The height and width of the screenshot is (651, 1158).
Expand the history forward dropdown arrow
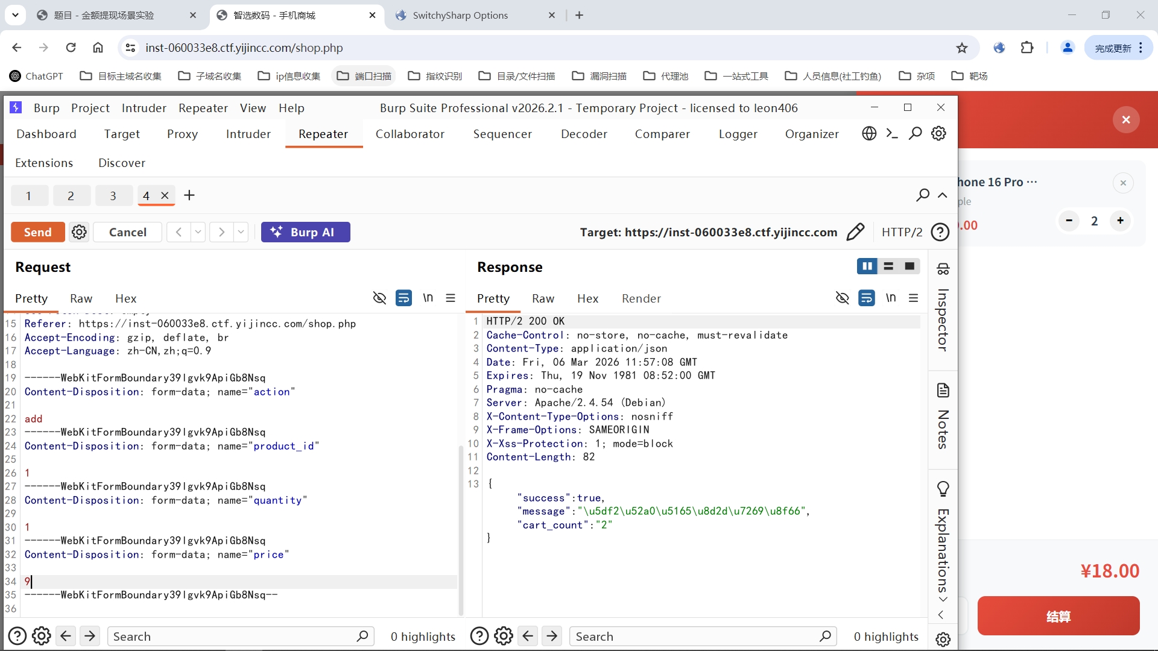click(241, 232)
